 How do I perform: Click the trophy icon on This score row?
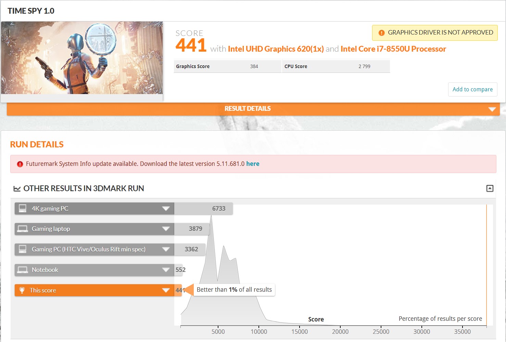tap(22, 290)
